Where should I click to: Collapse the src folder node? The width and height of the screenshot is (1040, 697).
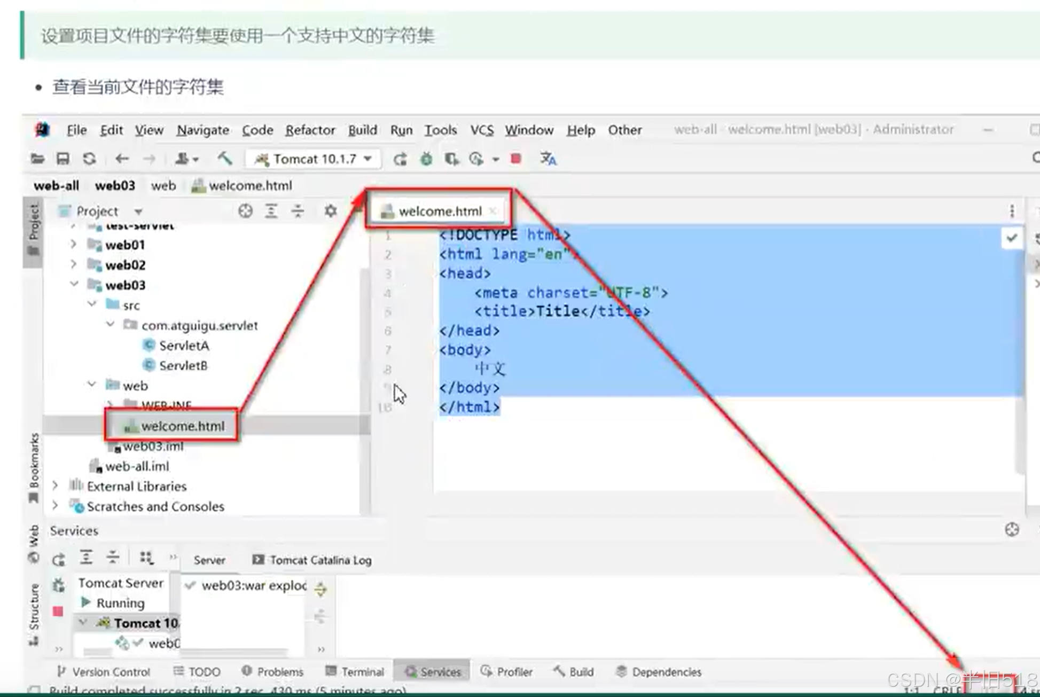pyautogui.click(x=92, y=304)
